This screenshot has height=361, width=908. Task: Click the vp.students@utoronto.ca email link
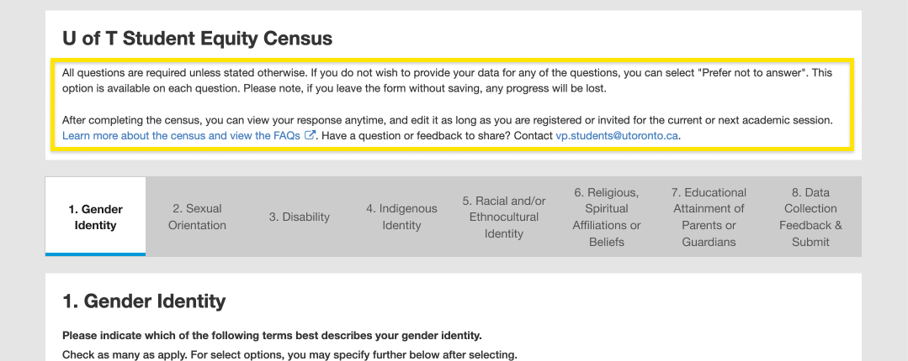click(617, 136)
